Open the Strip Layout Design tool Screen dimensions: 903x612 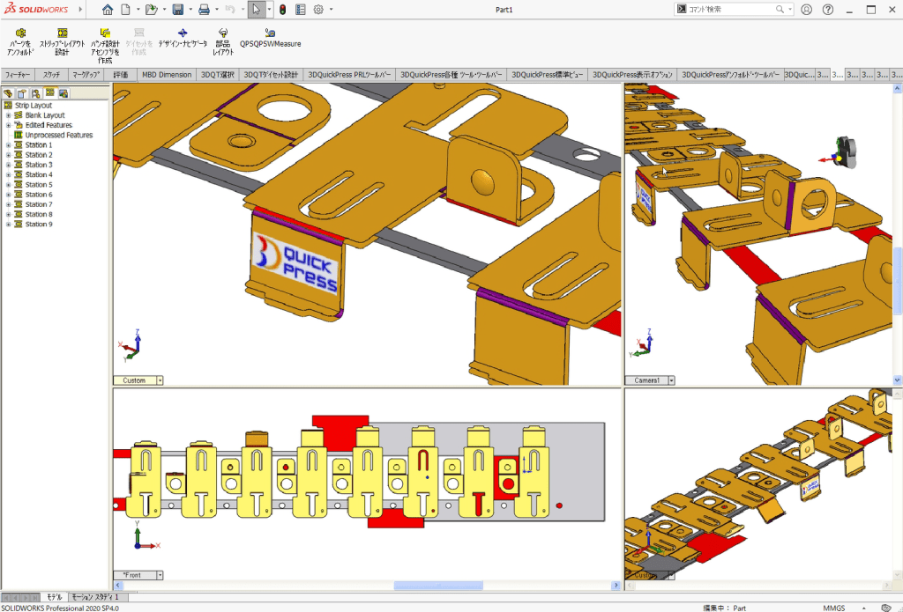tap(62, 41)
